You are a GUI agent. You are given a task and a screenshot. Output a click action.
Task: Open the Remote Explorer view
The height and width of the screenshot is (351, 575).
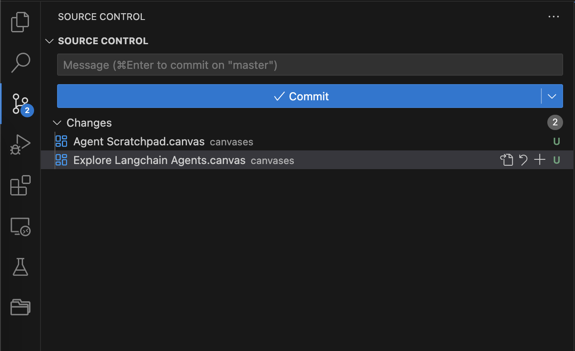20,226
